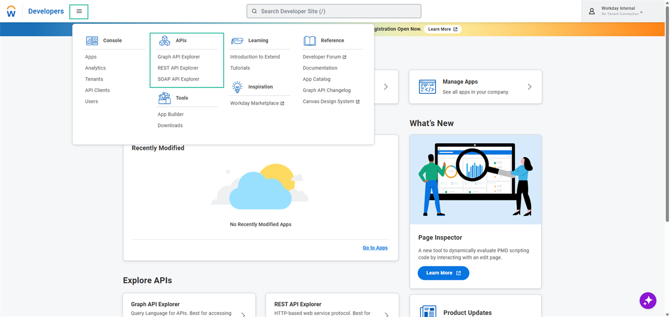
Task: Open the Manage Apps card
Action: 476,86
